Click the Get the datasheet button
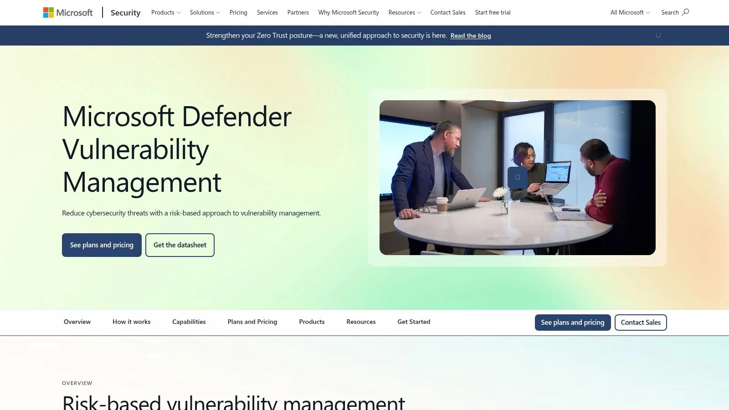The width and height of the screenshot is (729, 410). (180, 245)
